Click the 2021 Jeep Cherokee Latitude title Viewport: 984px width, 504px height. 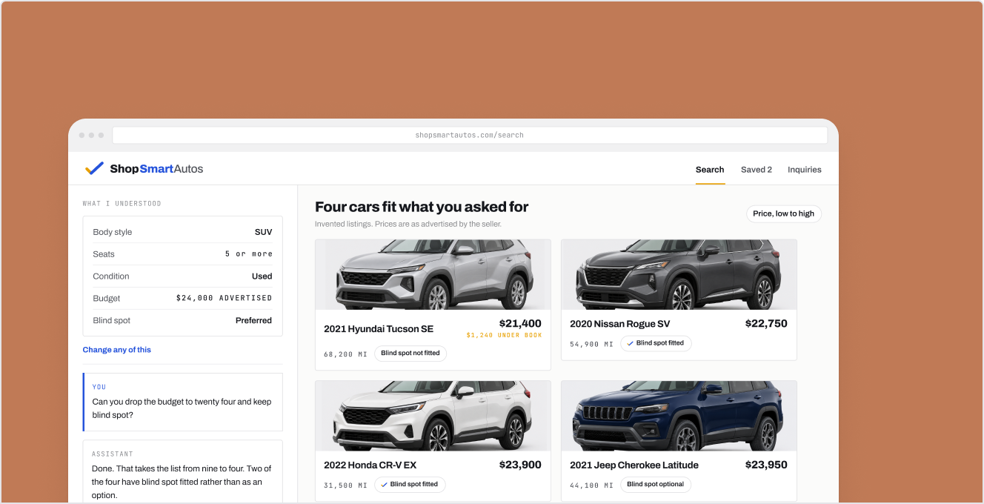[x=634, y=465]
